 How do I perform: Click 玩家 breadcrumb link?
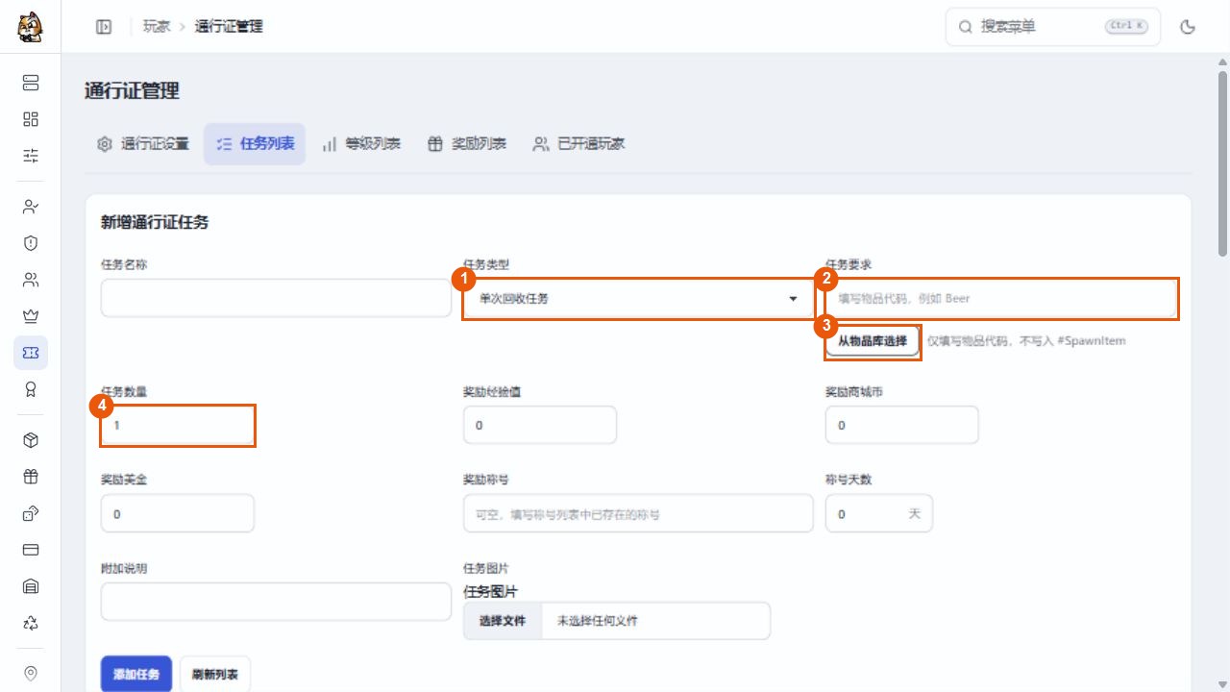(x=157, y=27)
